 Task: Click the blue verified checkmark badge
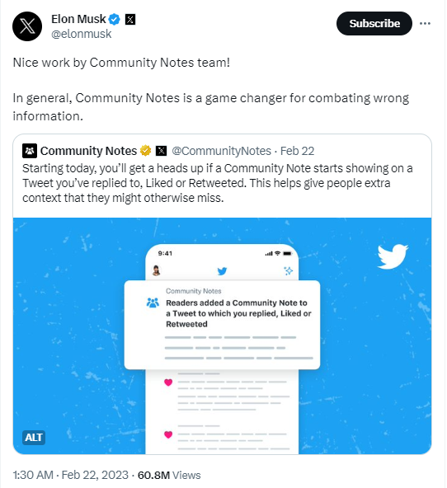[115, 19]
